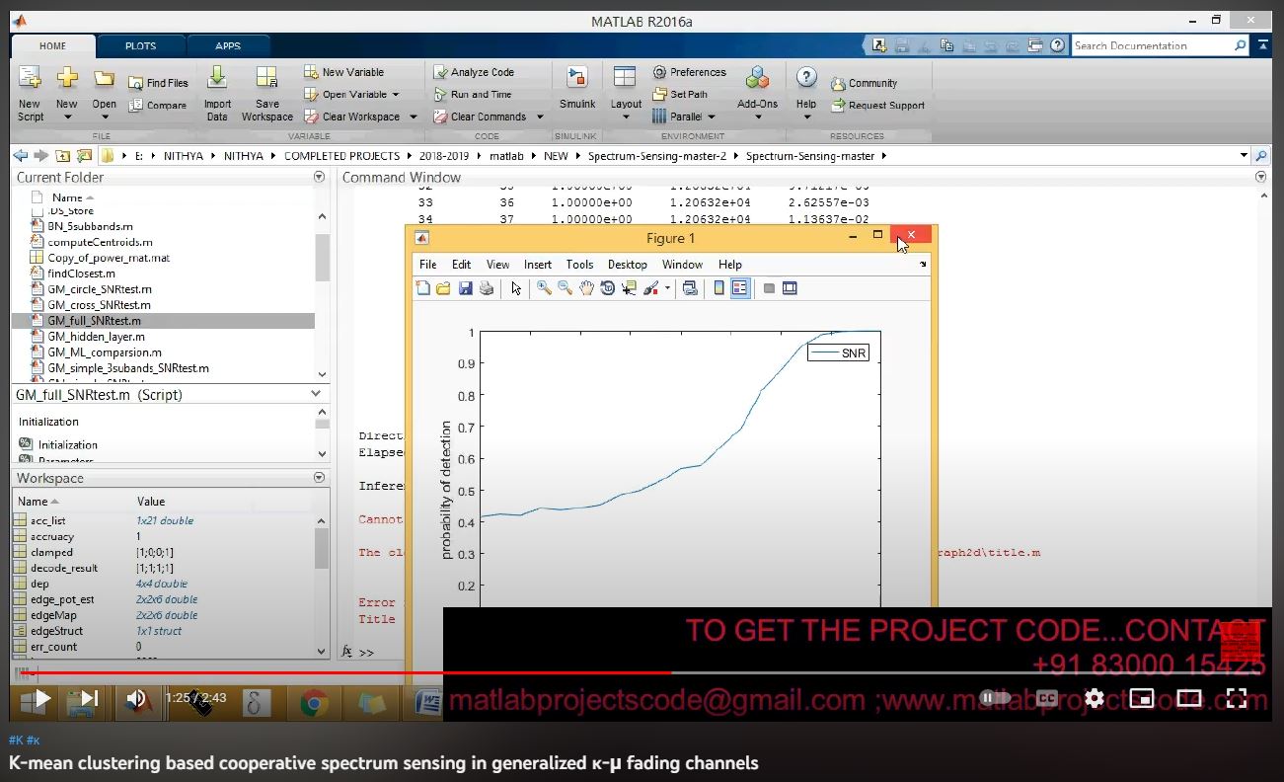
Task: Open Simulink from the ribbon
Action: coord(577,87)
